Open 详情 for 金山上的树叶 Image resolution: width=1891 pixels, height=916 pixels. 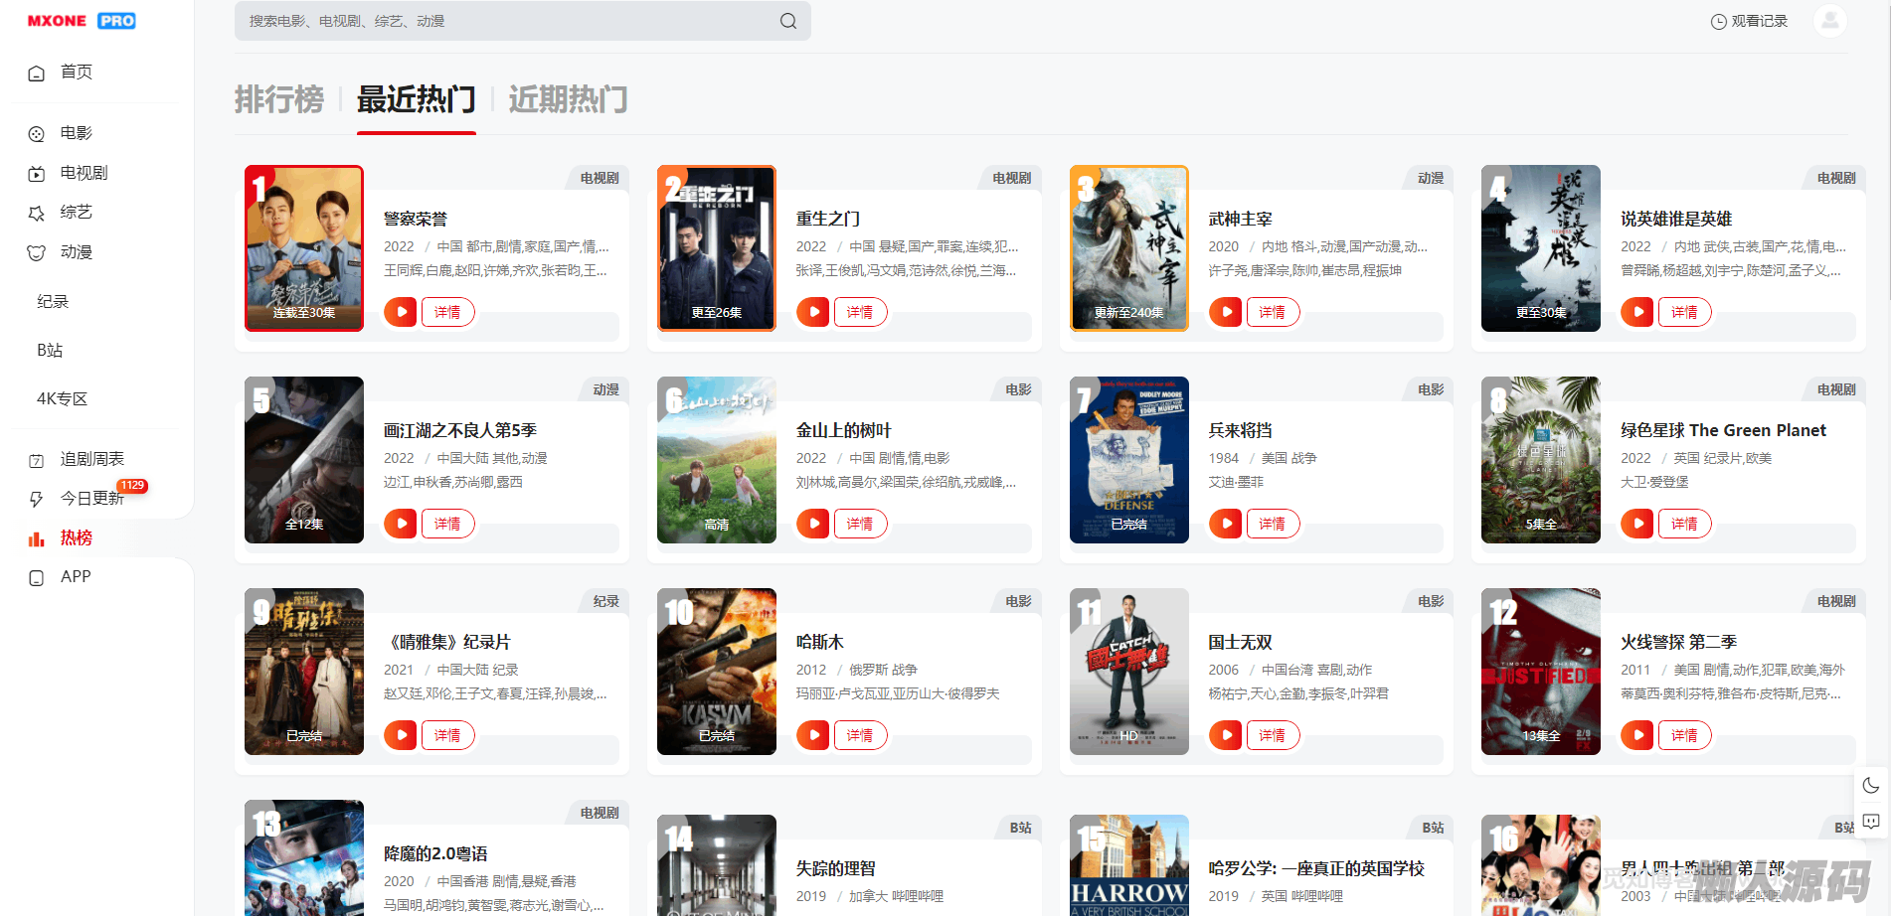click(860, 524)
